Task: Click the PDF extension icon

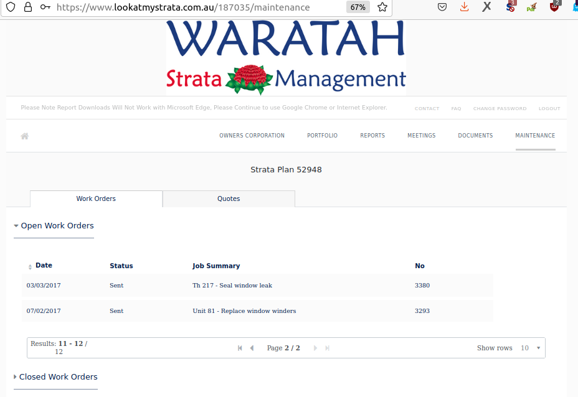Action: click(x=531, y=7)
